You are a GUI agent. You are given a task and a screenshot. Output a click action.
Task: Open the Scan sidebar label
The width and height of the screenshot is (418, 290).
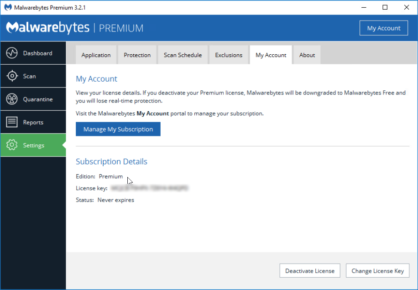coord(29,76)
